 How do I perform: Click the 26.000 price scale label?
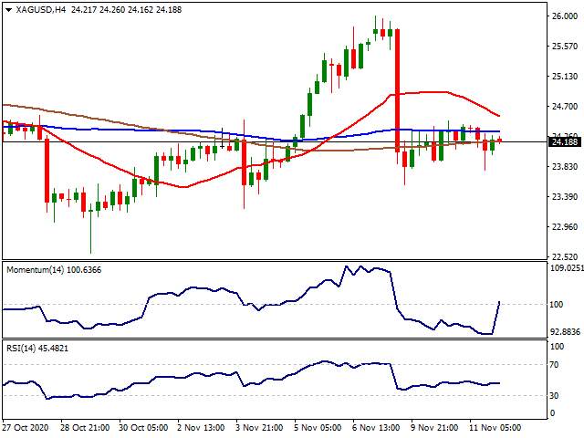click(x=565, y=16)
